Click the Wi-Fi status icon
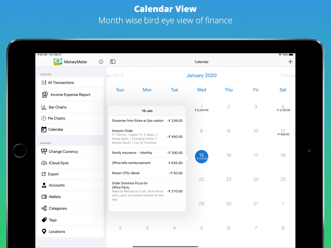The image size is (331, 248). pos(280,55)
